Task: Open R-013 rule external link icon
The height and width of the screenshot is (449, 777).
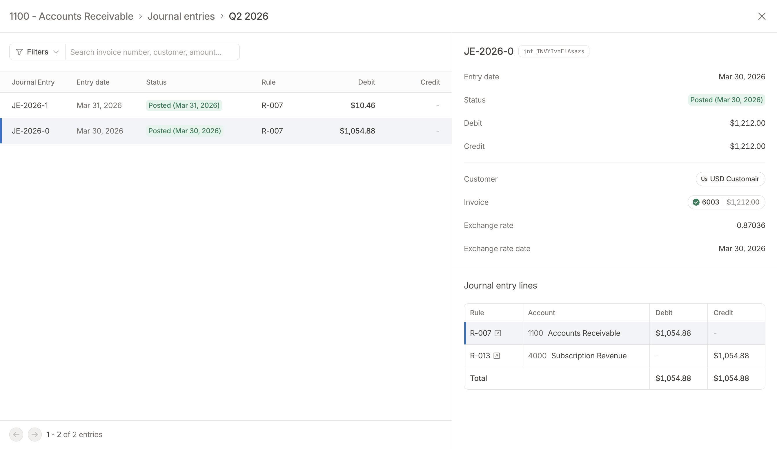Action: (496, 356)
